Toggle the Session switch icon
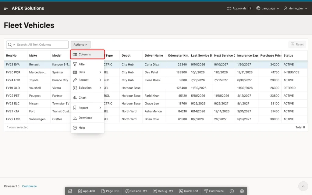 [145, 191]
